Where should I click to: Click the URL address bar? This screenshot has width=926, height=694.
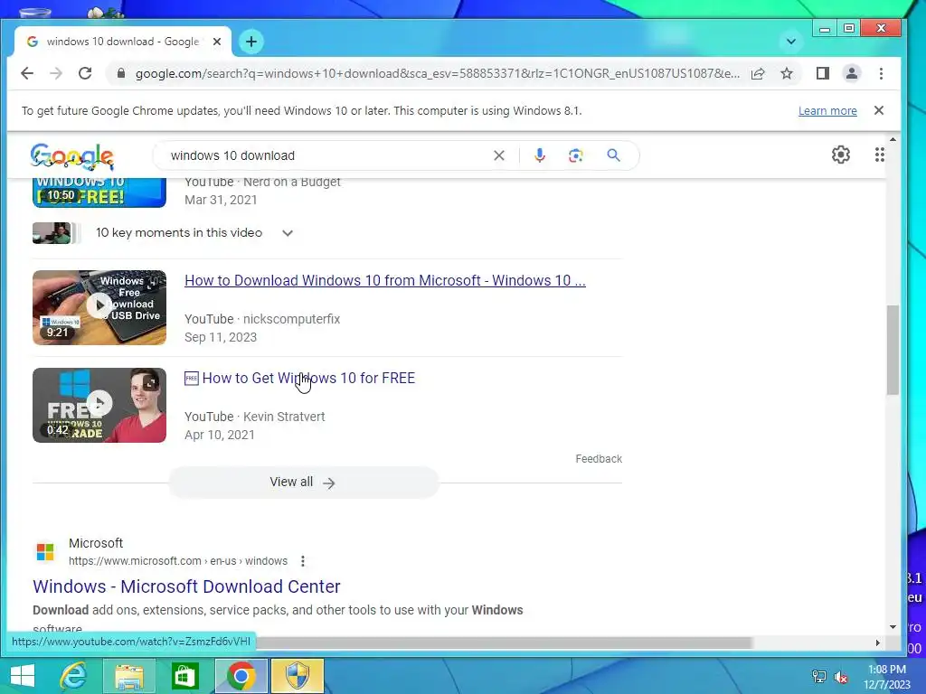pyautogui.click(x=437, y=73)
